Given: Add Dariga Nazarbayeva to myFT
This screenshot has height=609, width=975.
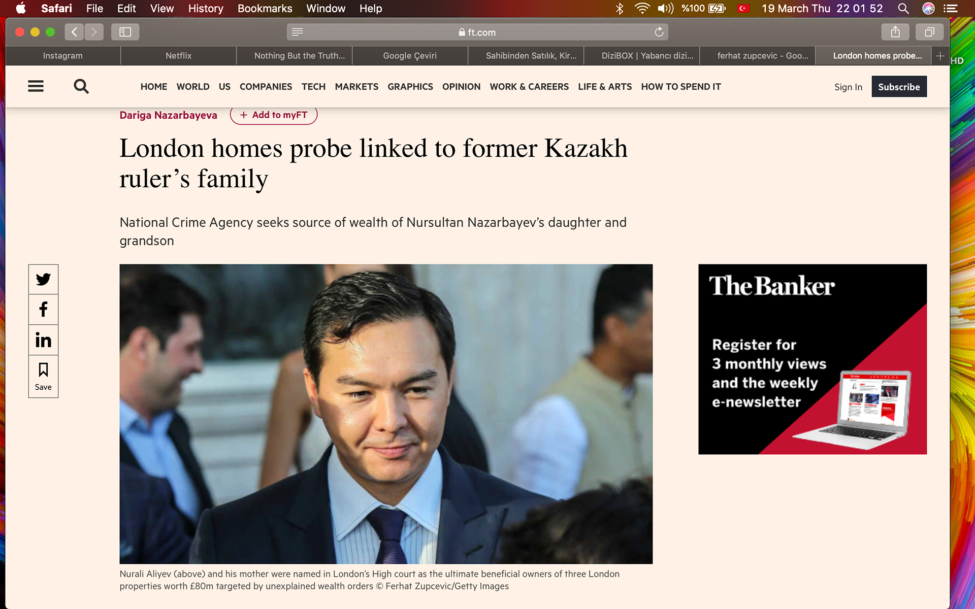Looking at the screenshot, I should 274,115.
